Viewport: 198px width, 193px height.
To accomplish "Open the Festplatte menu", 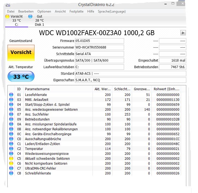I will (77, 11).
